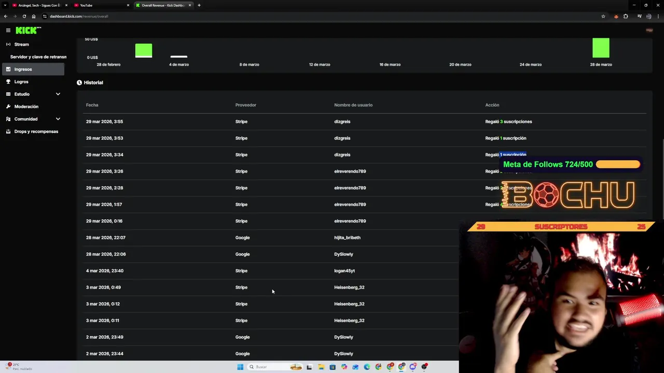Click the Moderación wrench icon
664x373 pixels.
(x=8, y=106)
